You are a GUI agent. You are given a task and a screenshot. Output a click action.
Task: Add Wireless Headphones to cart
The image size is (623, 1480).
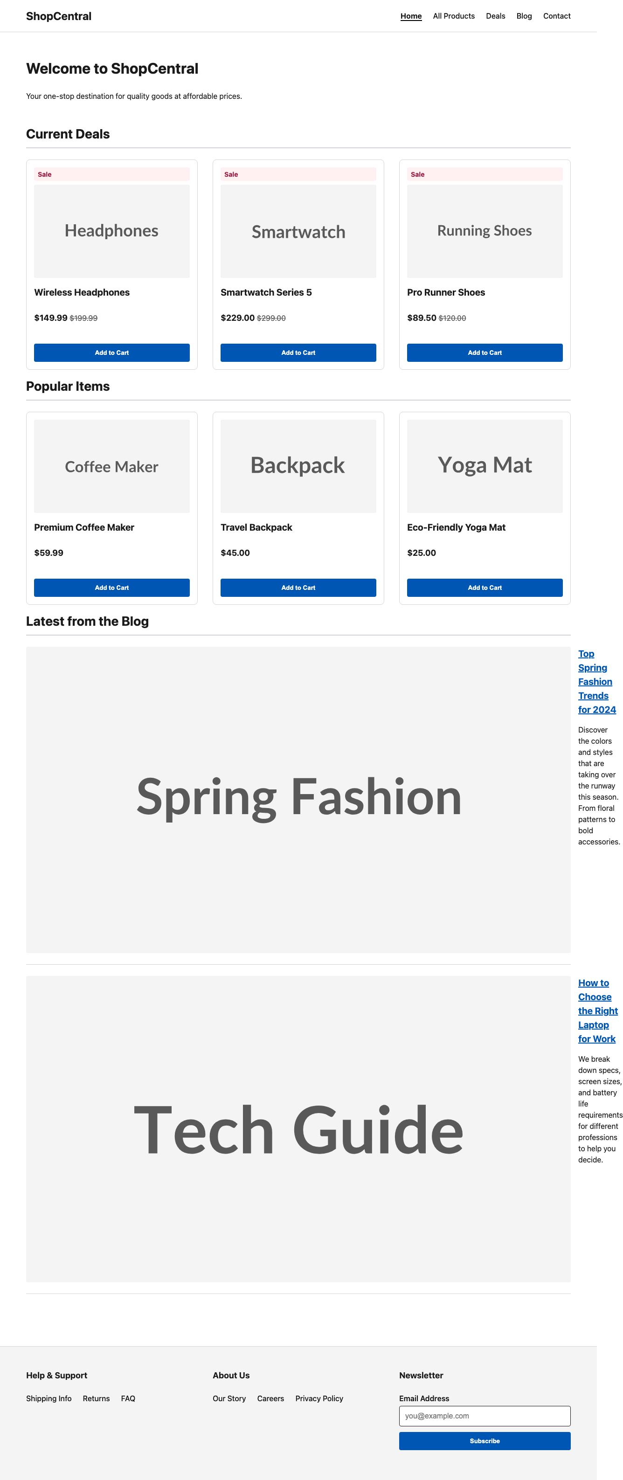click(111, 352)
